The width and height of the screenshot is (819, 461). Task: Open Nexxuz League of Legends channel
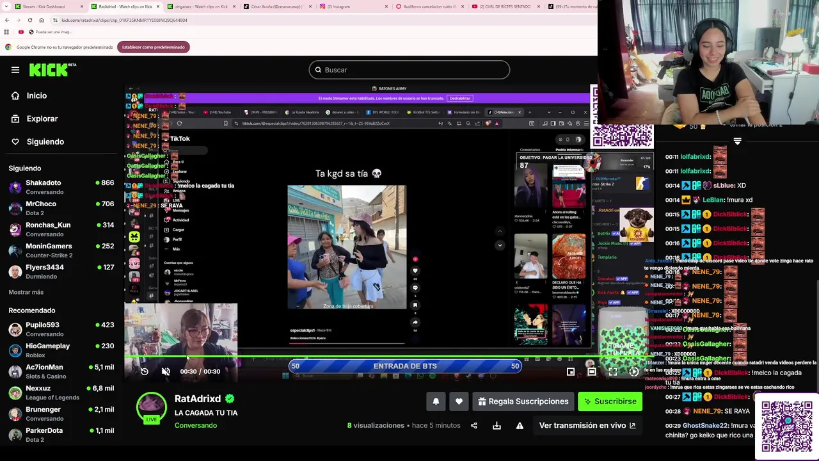[61, 392]
